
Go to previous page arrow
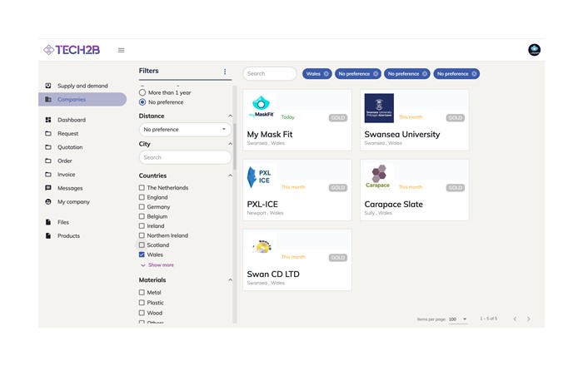click(x=515, y=319)
